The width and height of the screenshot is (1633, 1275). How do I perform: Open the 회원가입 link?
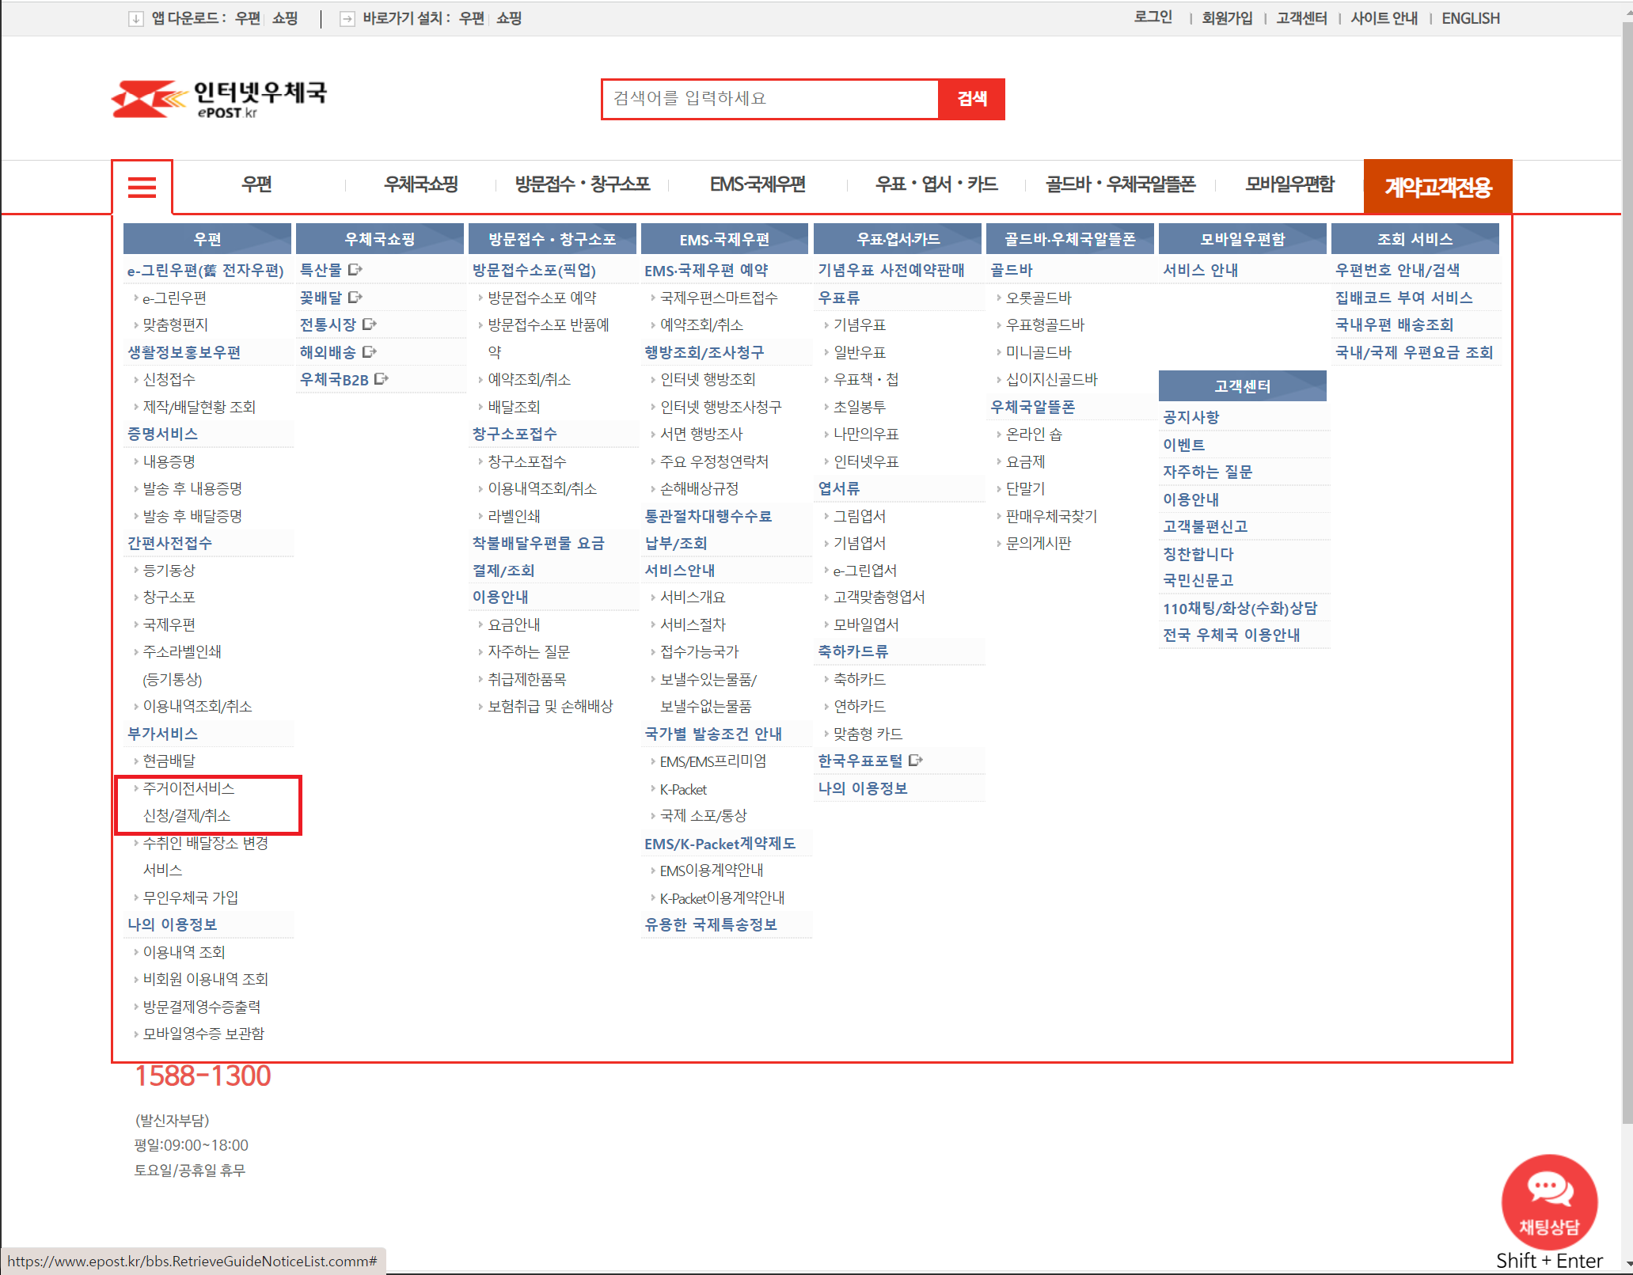coord(1226,17)
